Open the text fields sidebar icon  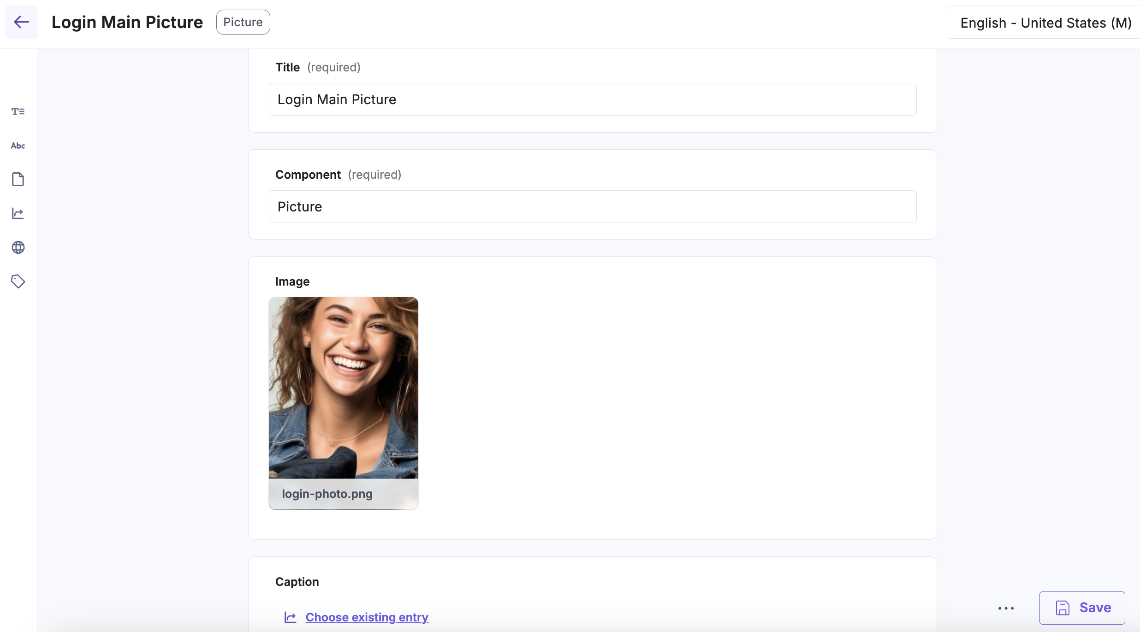(x=18, y=111)
